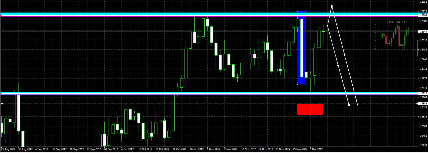Click the left handle of the dashed horizontal line
This screenshot has height=153, width=428.
pyautogui.click(x=2, y=104)
